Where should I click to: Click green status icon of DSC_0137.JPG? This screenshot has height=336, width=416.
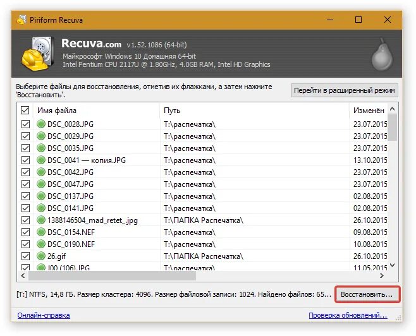pos(41,196)
